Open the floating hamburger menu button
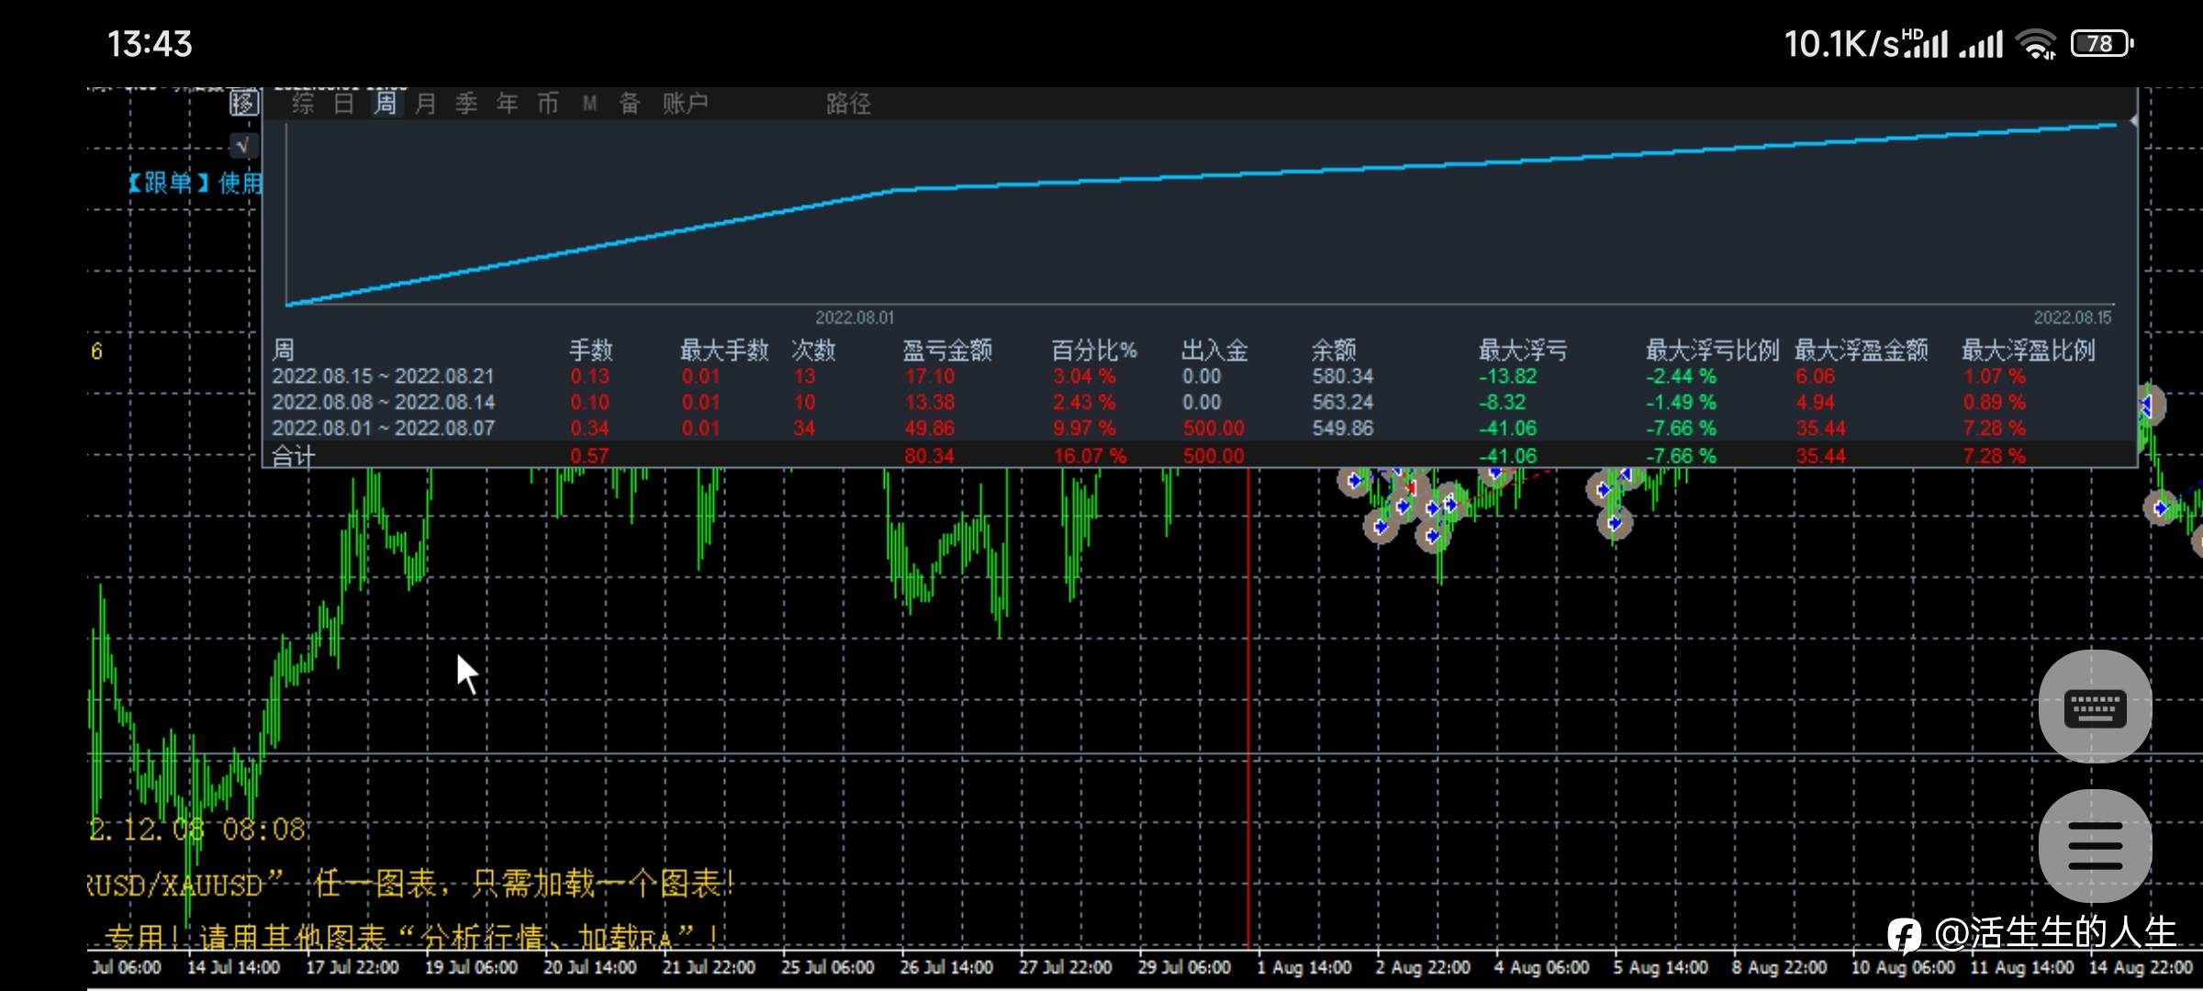This screenshot has width=2203, height=991. [2095, 845]
